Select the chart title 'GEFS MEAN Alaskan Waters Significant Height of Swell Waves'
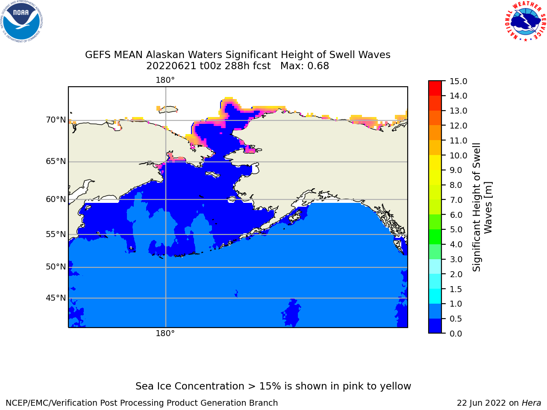Image resolution: width=547 pixels, height=410 pixels. pyautogui.click(x=238, y=55)
